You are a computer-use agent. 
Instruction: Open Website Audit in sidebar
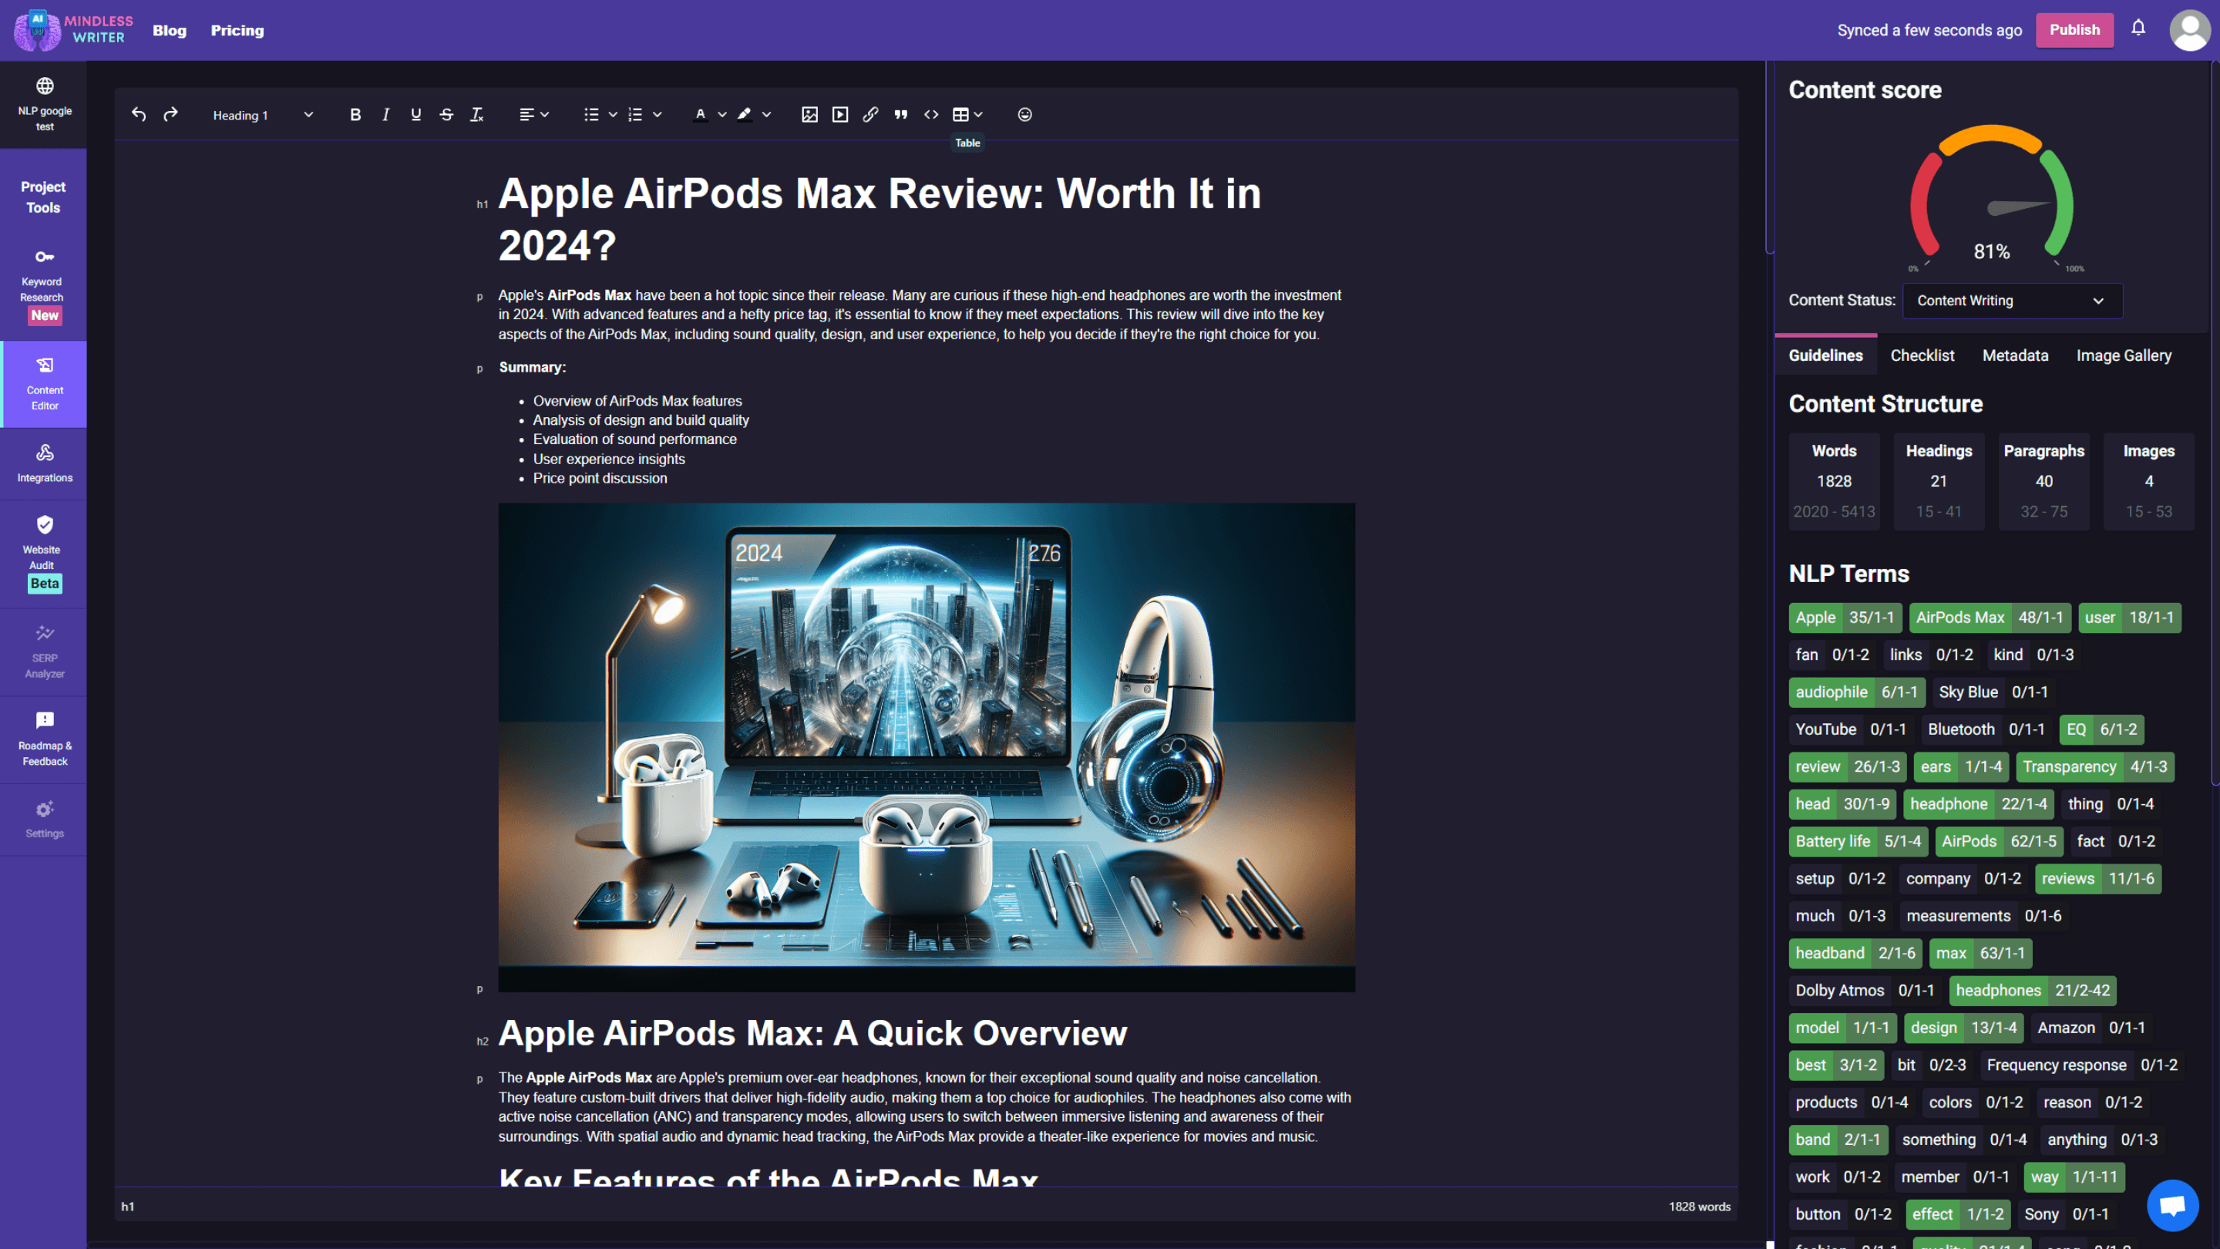tap(43, 554)
